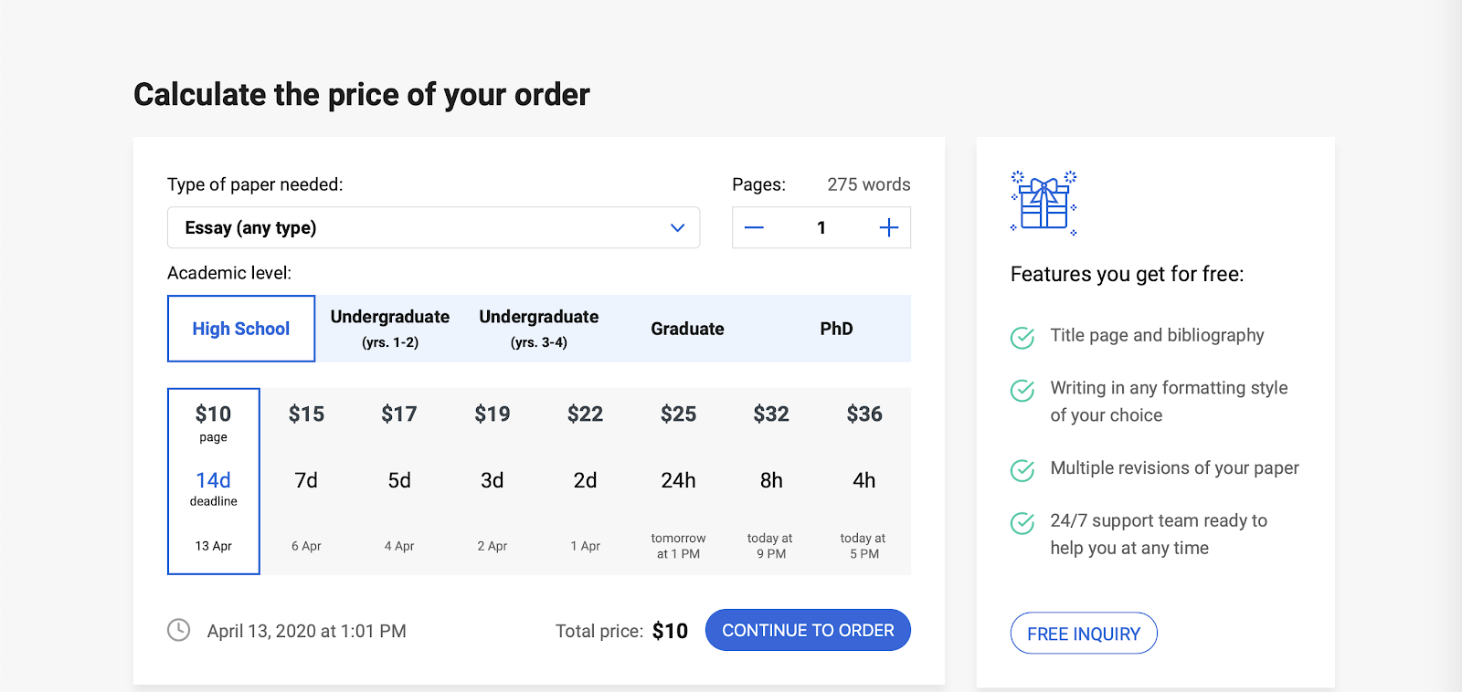Select the PhD academic level tab
Screen dimensions: 1462x692
coord(836,329)
